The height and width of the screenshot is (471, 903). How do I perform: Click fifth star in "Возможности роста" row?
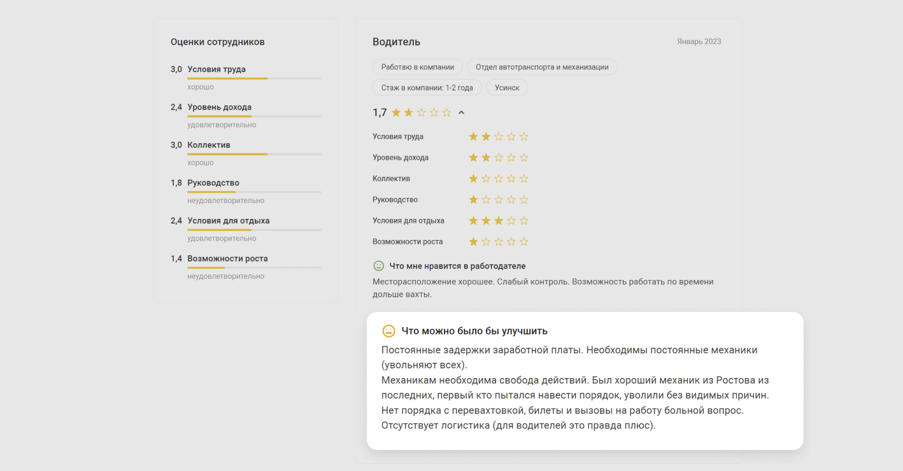(524, 242)
